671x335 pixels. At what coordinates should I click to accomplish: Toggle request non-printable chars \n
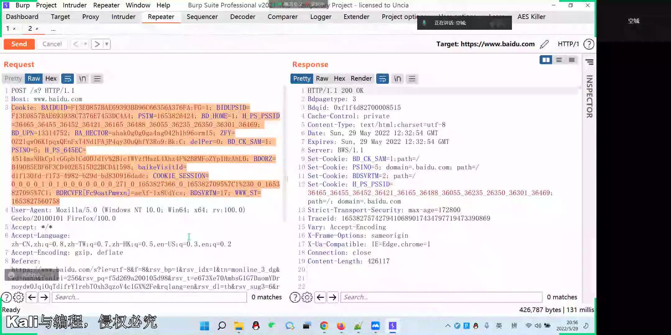[82, 78]
